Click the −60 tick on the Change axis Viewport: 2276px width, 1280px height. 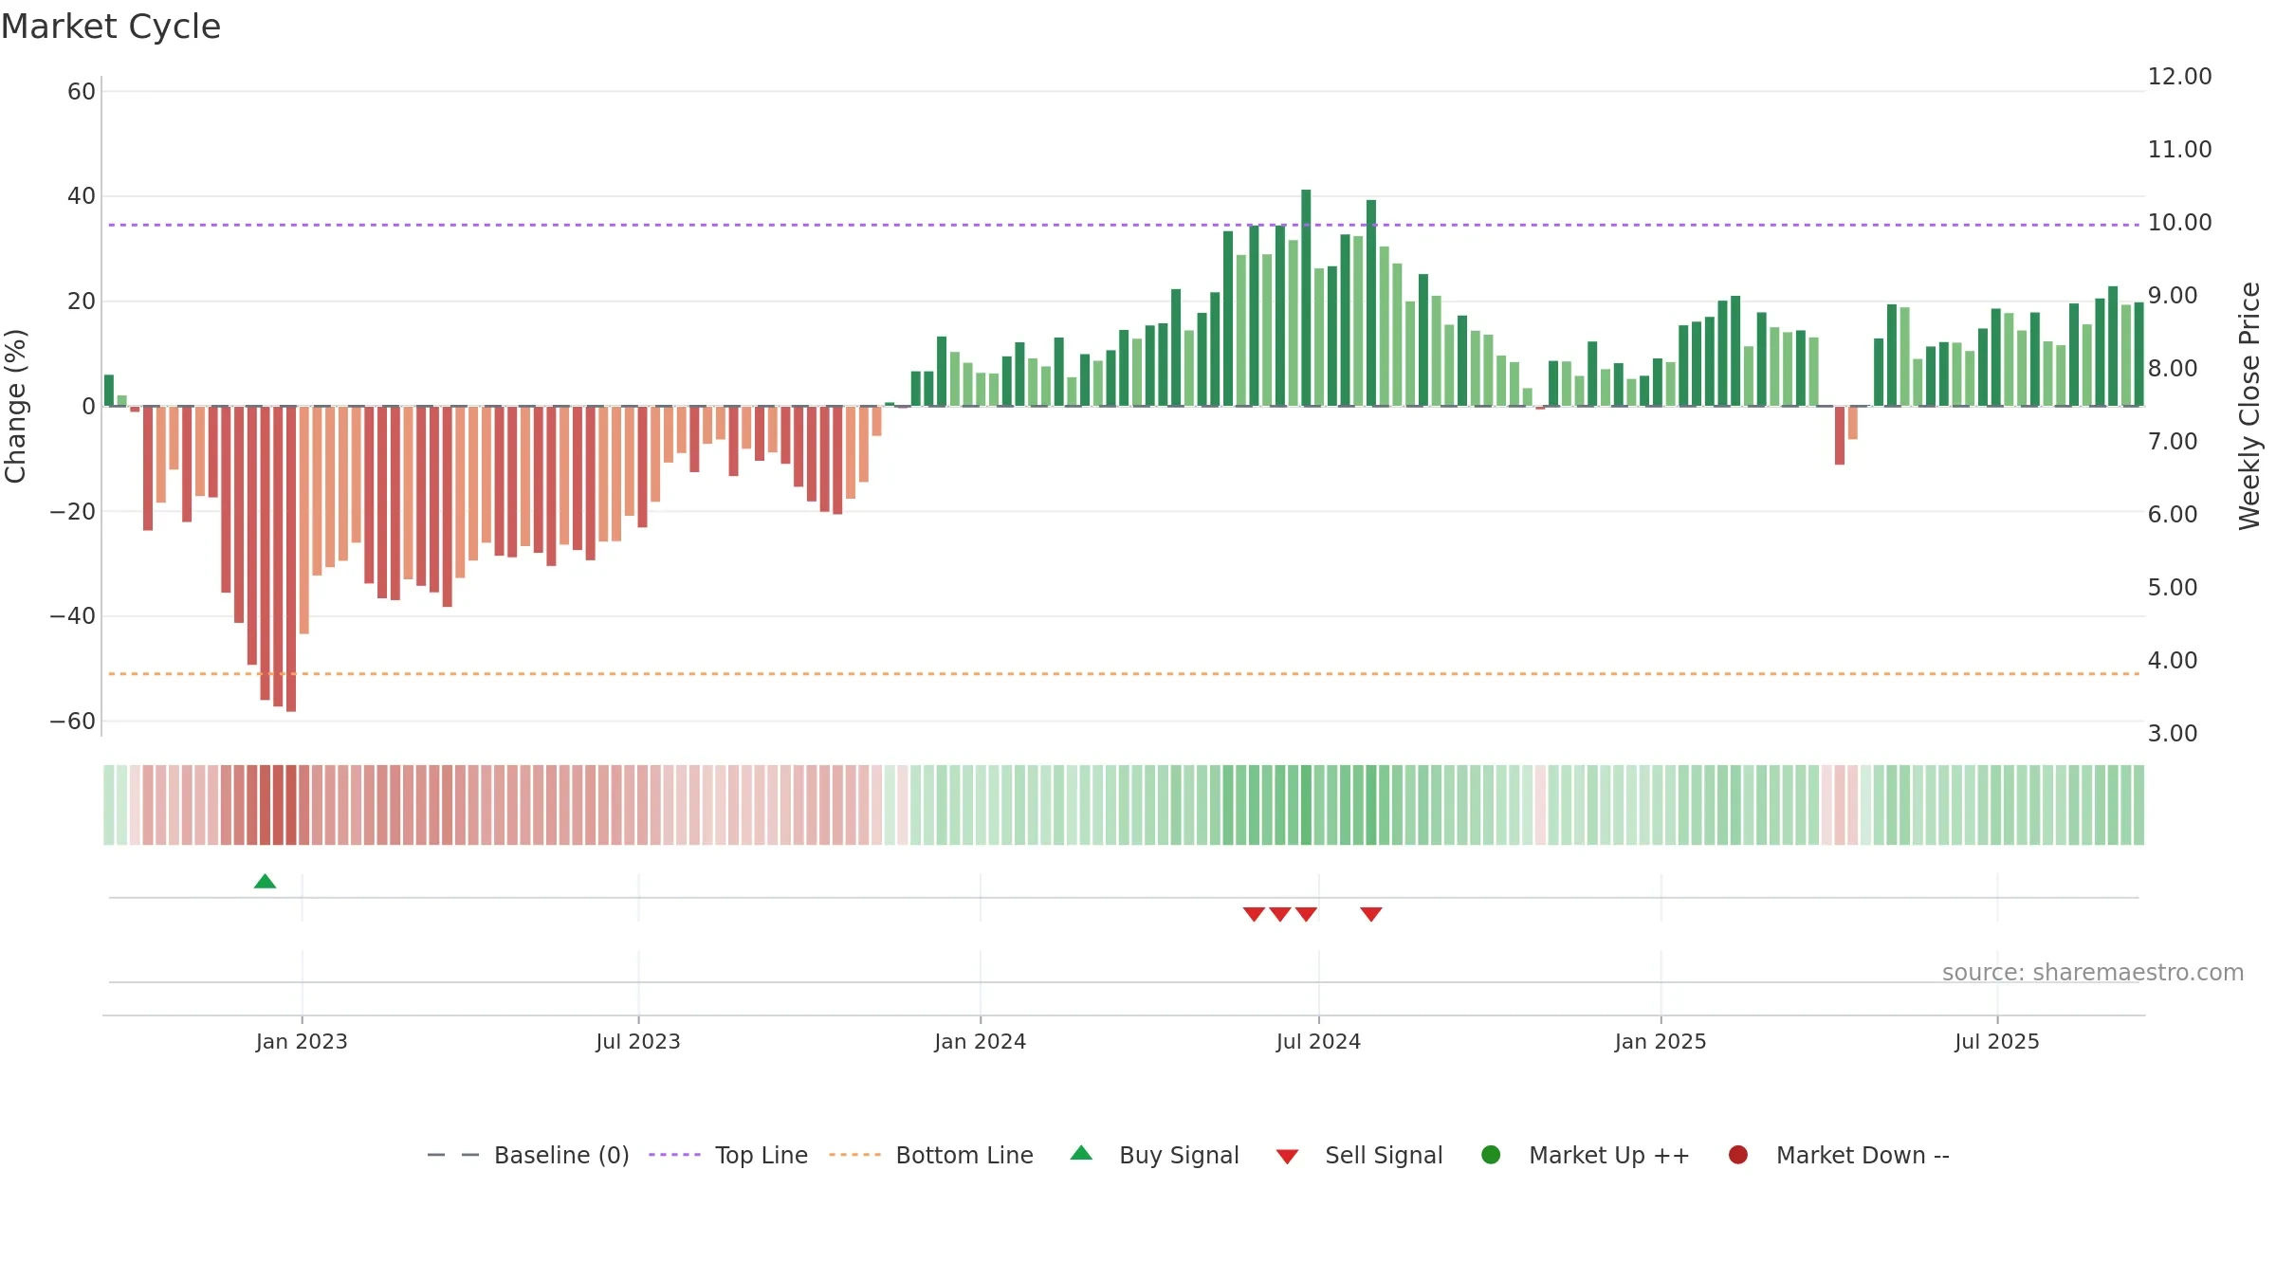pos(73,722)
